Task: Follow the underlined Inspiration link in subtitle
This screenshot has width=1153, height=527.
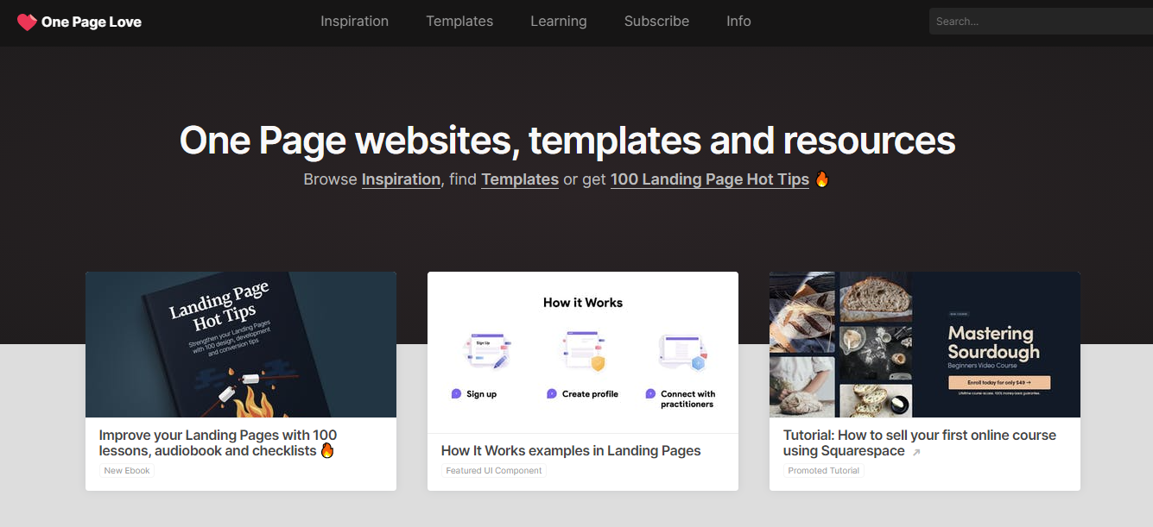Action: (x=401, y=179)
